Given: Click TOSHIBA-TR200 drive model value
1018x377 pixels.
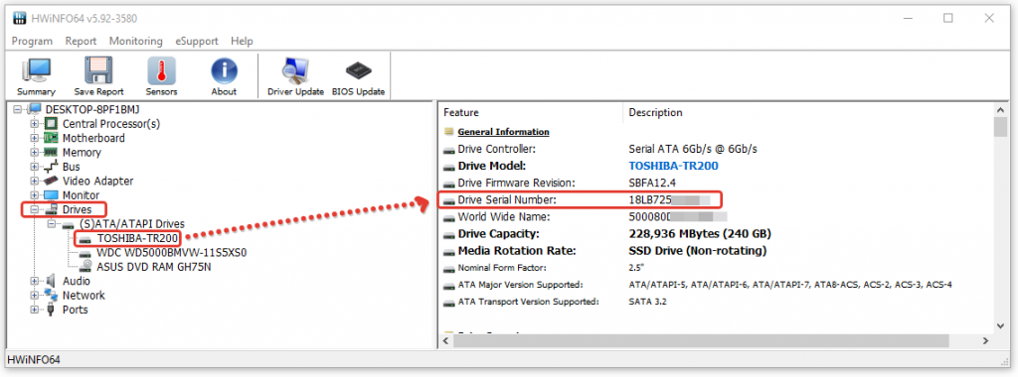Looking at the screenshot, I should pos(673,165).
